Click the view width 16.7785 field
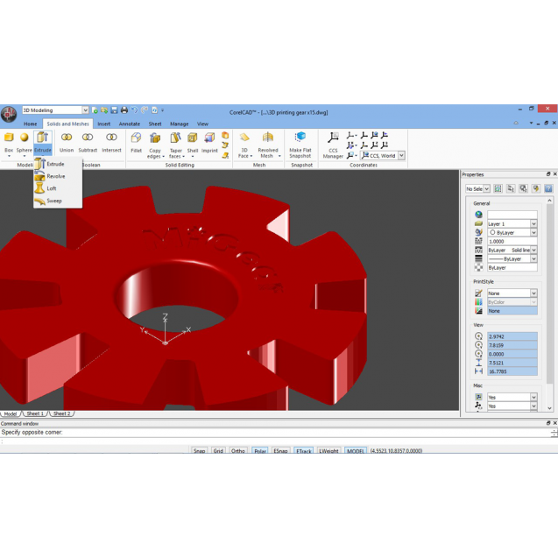558x558 pixels. [x=512, y=371]
